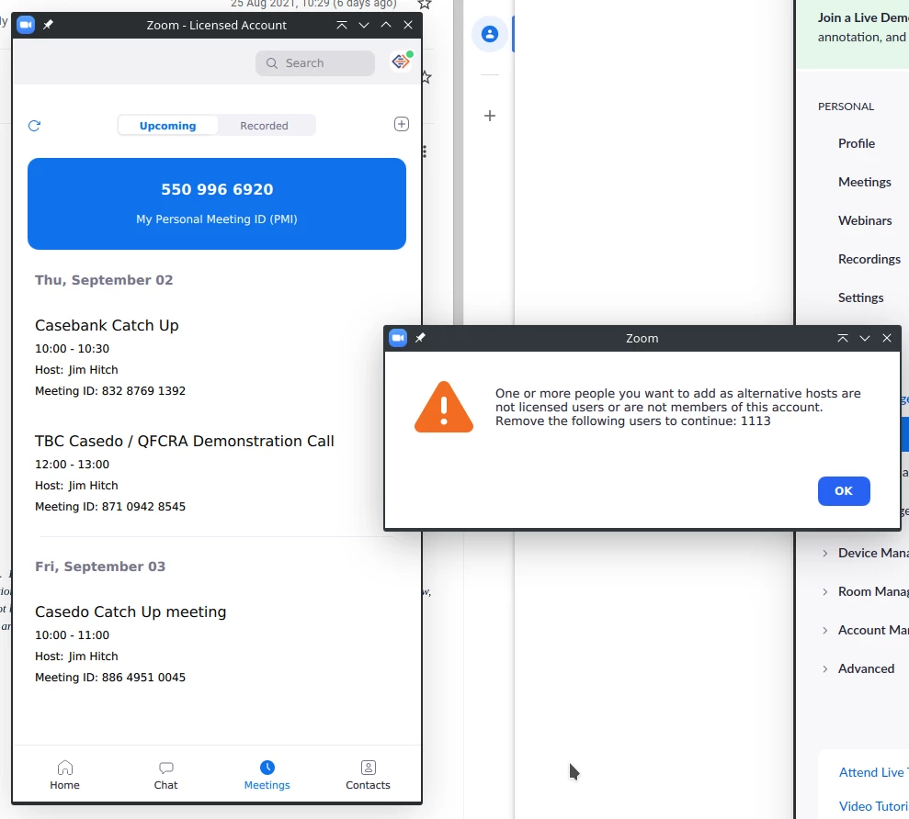Screen dimensions: 909x819
Task: Click the magnifier icon in the Search box
Action: [x=271, y=63]
